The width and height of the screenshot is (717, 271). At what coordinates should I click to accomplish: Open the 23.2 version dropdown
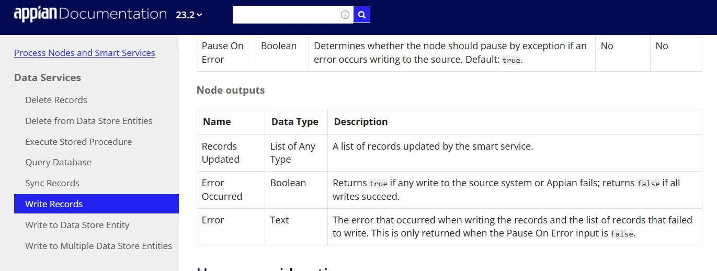189,15
